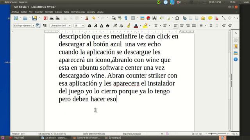Open the Formato menu
This screenshot has height=140, width=250.
click(49, 12)
